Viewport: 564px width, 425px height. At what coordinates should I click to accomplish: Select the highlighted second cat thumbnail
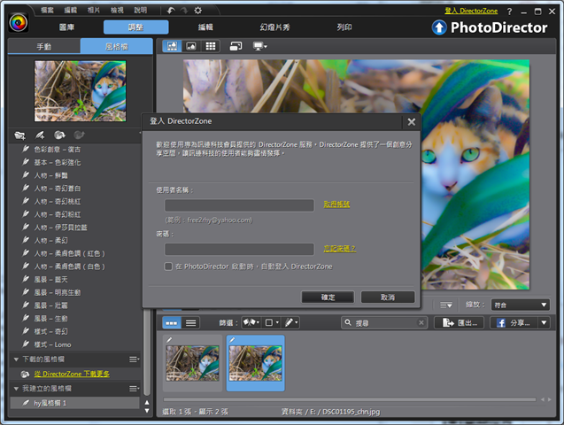255,363
